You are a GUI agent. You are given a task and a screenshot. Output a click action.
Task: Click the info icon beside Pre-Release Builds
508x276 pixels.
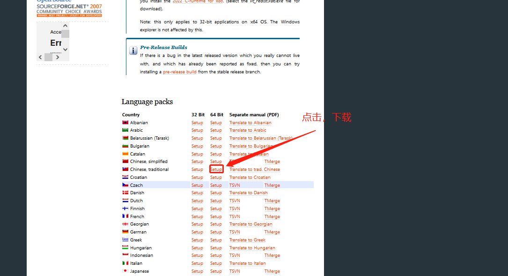coord(133,50)
